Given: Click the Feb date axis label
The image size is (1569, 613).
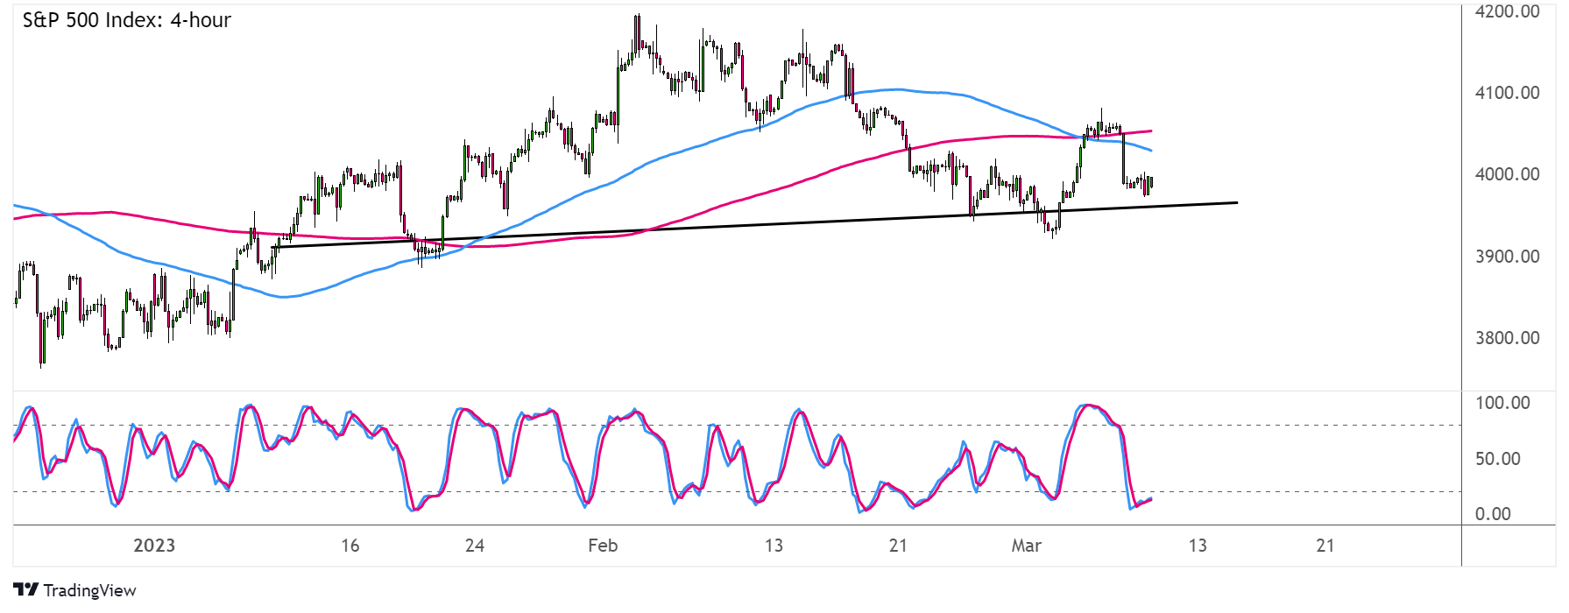Looking at the screenshot, I should click(x=603, y=546).
